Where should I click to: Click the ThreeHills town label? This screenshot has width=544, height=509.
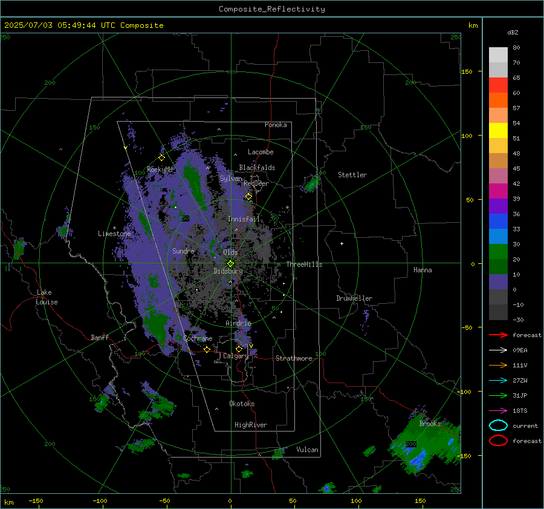point(304,264)
